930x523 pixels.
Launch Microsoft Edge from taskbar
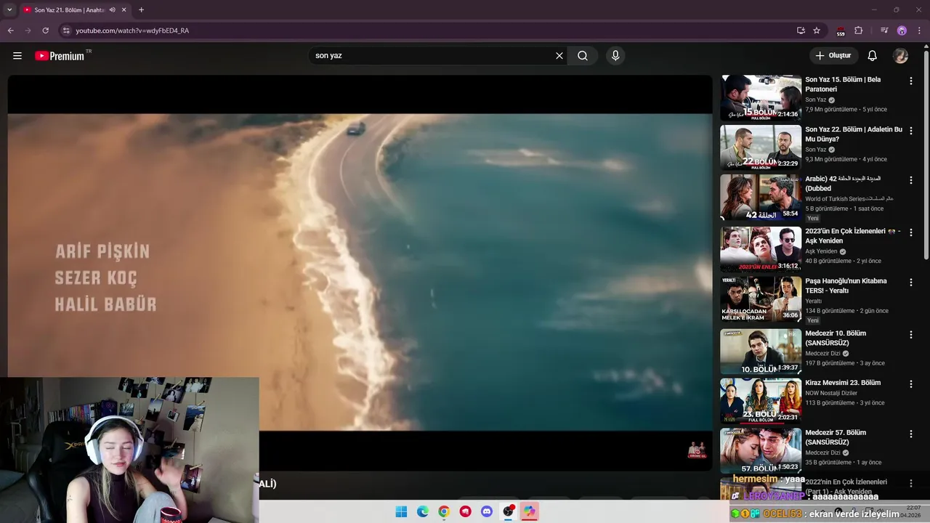pyautogui.click(x=423, y=511)
